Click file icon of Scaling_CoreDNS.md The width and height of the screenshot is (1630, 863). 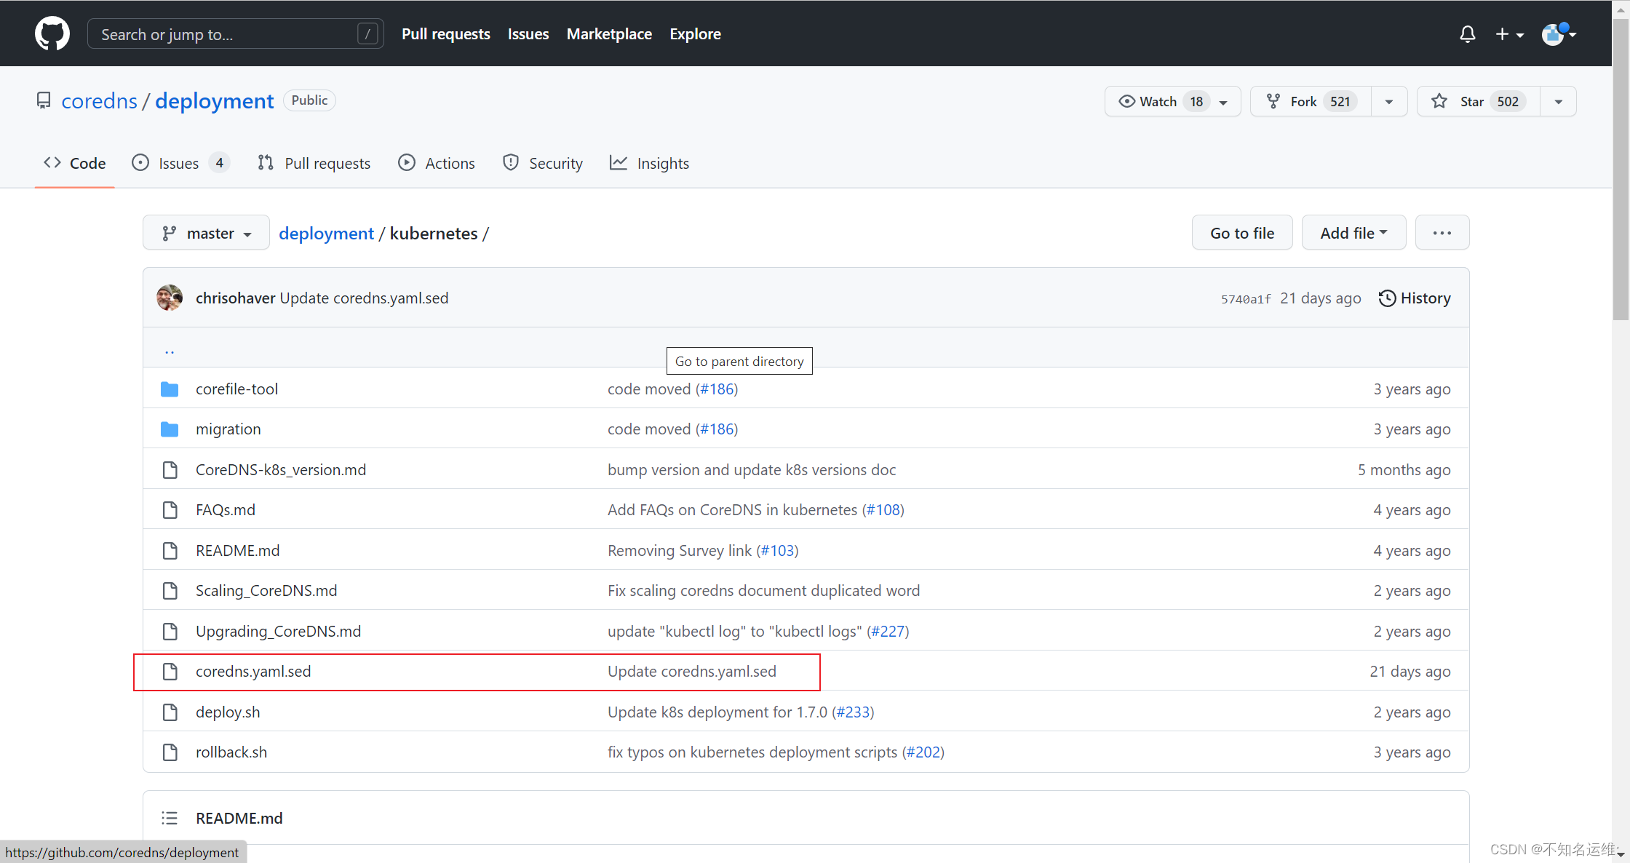pos(170,591)
